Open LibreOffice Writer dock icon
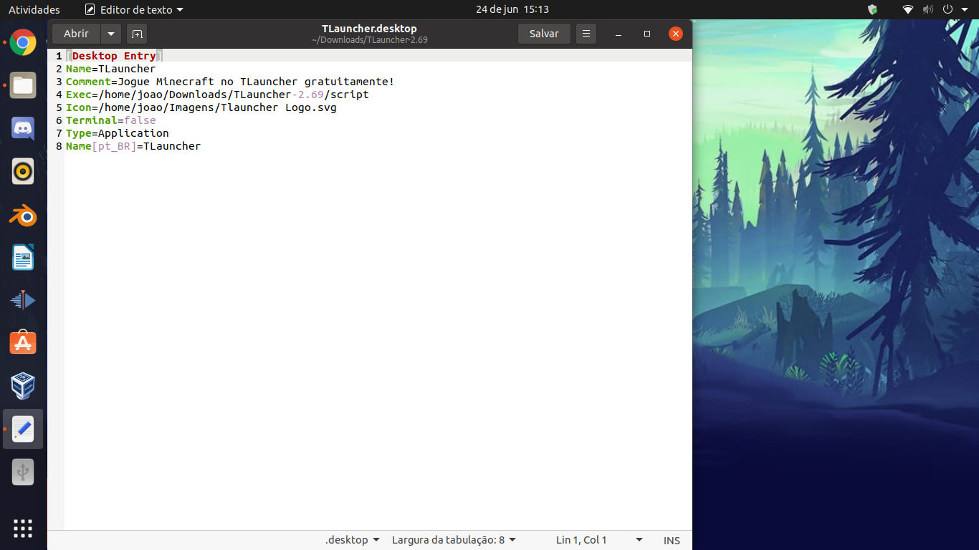This screenshot has height=550, width=979. coord(23,258)
